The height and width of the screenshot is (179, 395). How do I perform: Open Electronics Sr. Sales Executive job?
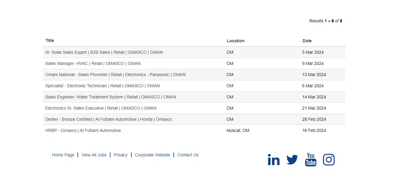(101, 108)
